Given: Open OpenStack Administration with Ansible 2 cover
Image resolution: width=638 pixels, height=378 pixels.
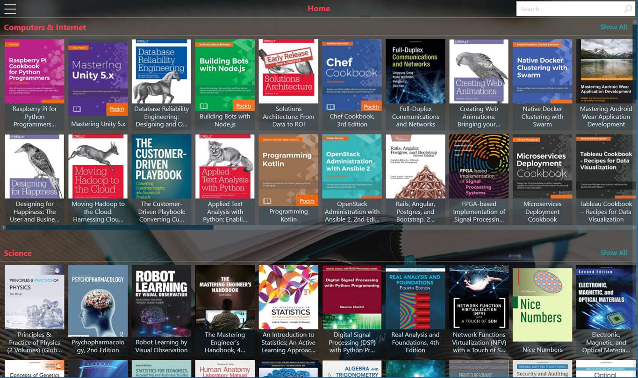Looking at the screenshot, I should point(352,167).
